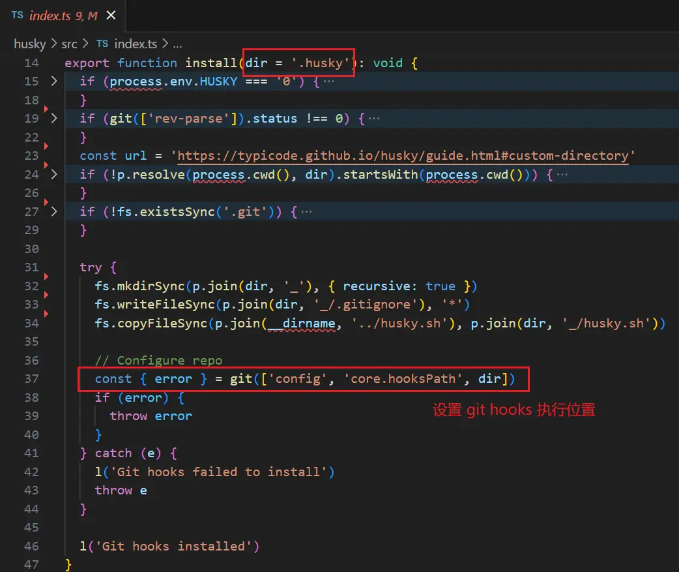Click the url constant name on line 23

[136, 156]
